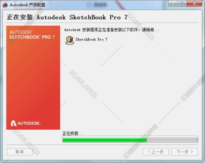Screen dimensions: 205x163
Task: Click the 安装程序正在准备安装 message text
Action: (112, 30)
